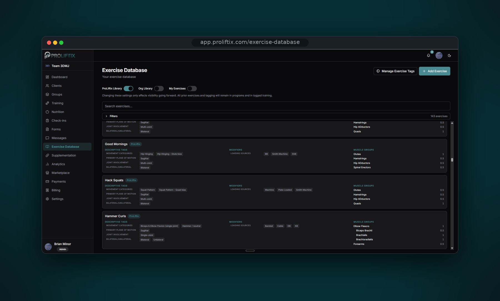The width and height of the screenshot is (500, 301).
Task: Toggle dark mode moon icon
Action: (449, 55)
